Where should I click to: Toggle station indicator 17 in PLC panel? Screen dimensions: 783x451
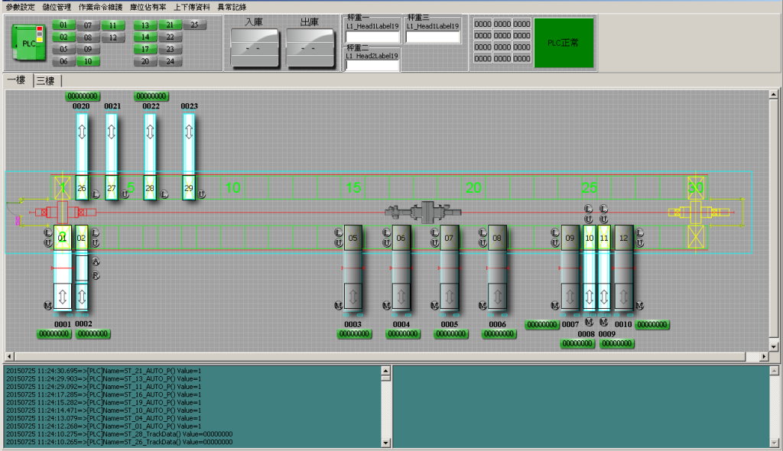[145, 50]
